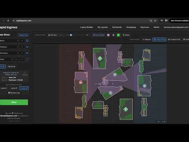Click the Zones toggle in the toolbar

126,35
